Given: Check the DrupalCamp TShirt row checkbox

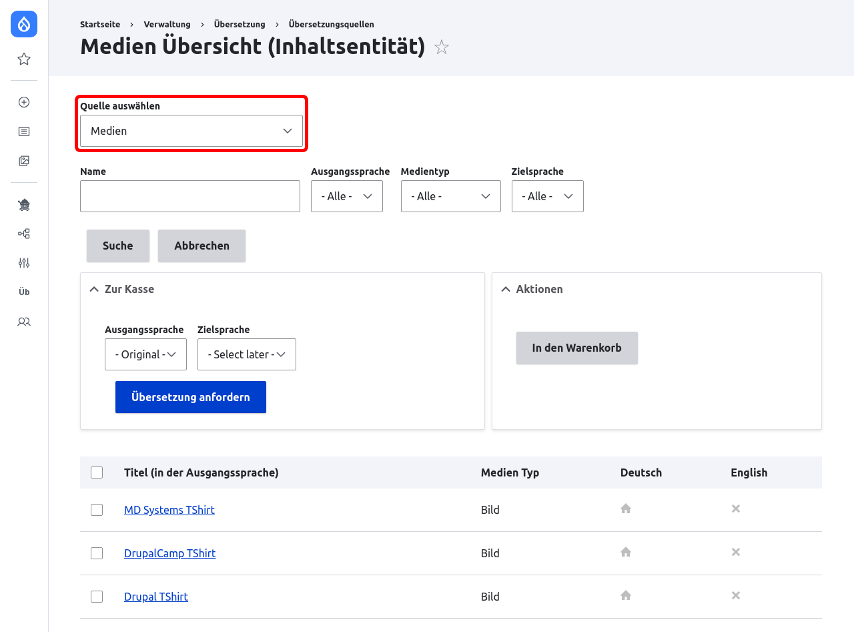Looking at the screenshot, I should 97,553.
